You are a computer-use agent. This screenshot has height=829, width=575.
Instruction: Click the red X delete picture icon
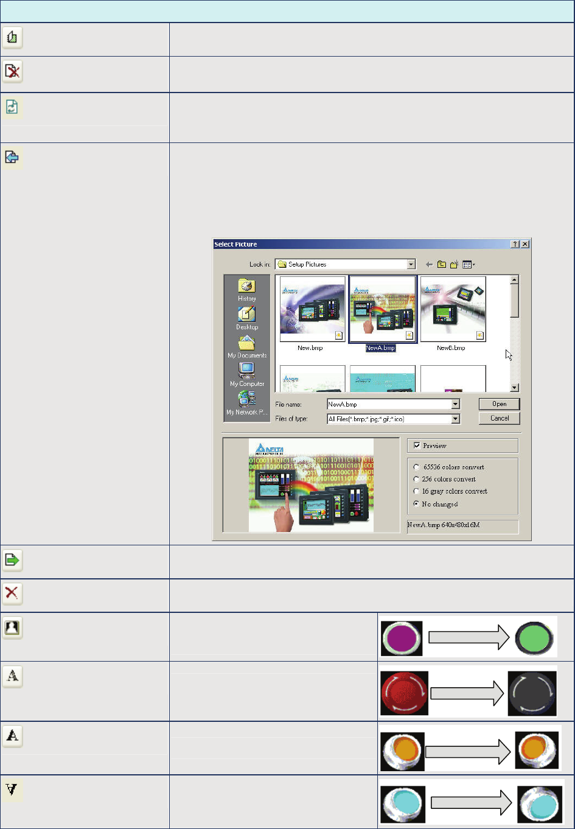[x=12, y=594]
